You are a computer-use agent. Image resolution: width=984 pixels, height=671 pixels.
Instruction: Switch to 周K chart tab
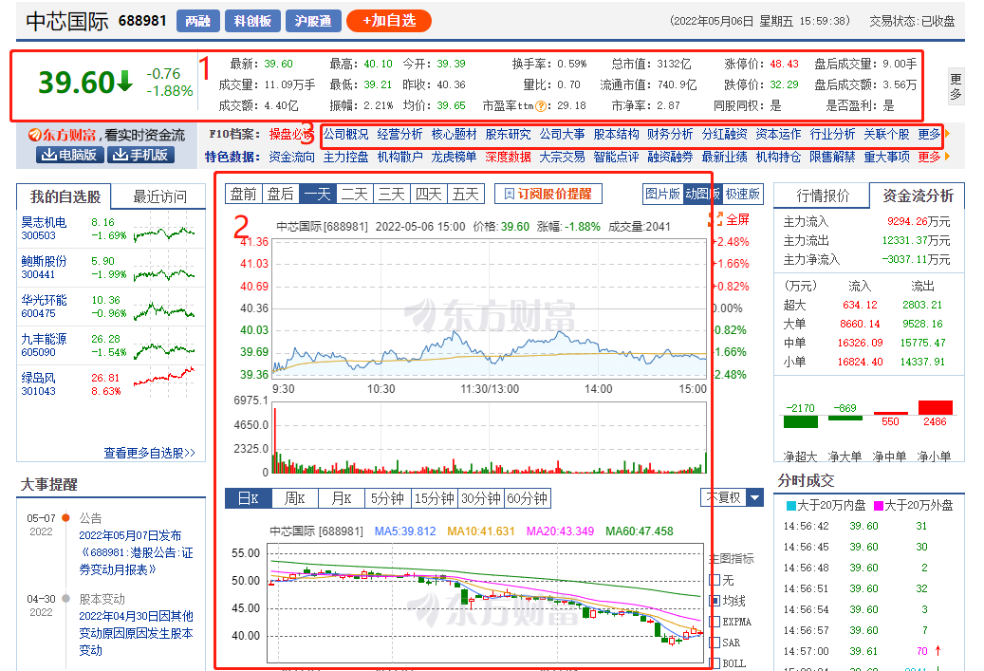294,498
